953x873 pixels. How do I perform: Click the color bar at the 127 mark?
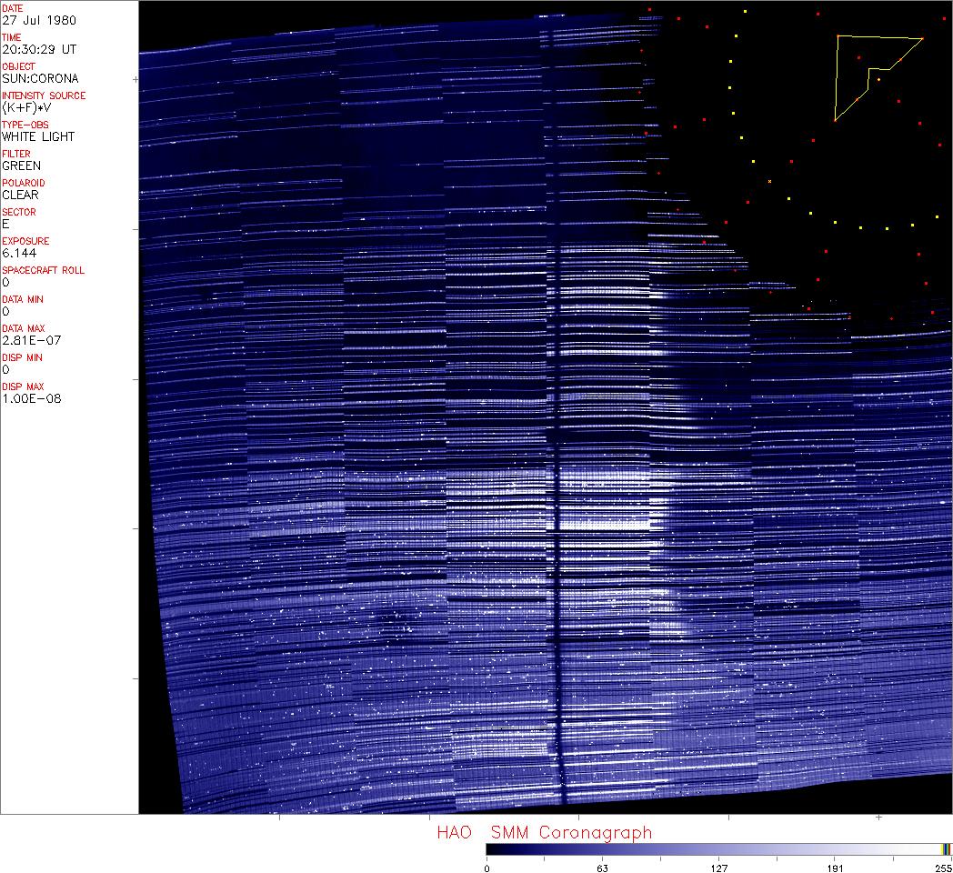coord(718,848)
